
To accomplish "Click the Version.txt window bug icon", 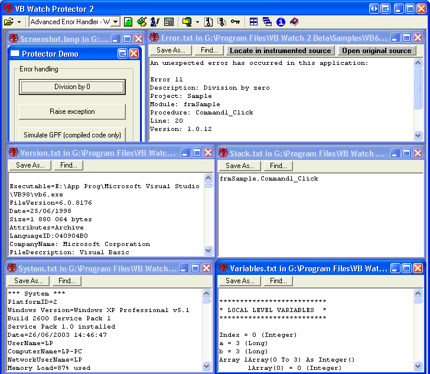I will [x=14, y=152].
